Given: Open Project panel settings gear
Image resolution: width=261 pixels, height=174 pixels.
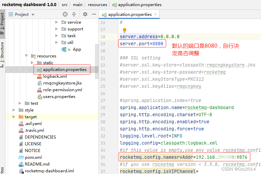Looking at the screenshot, I should 85,14.
